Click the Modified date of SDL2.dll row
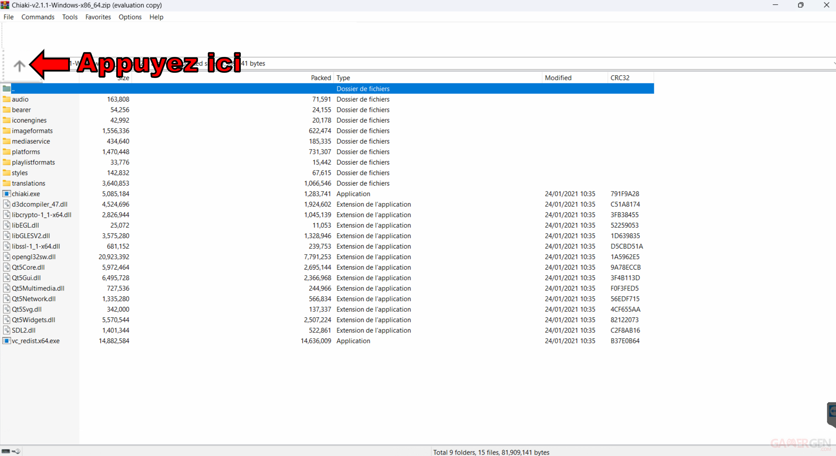 pos(570,330)
